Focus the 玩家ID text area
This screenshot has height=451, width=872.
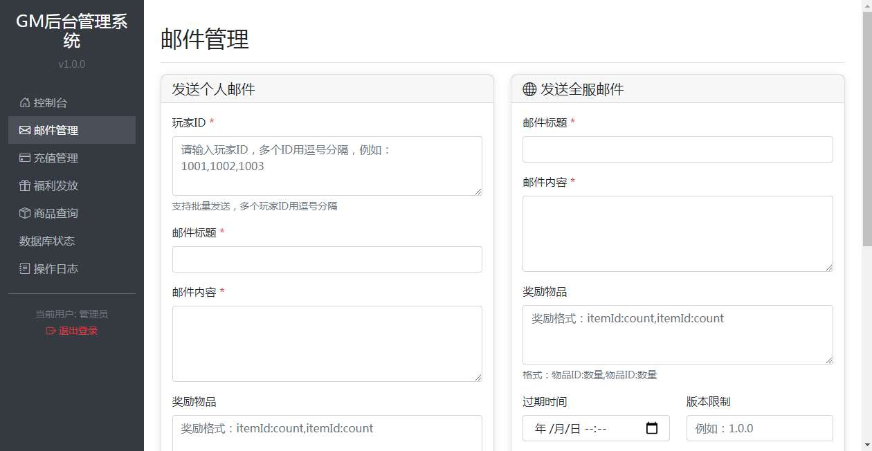point(327,166)
